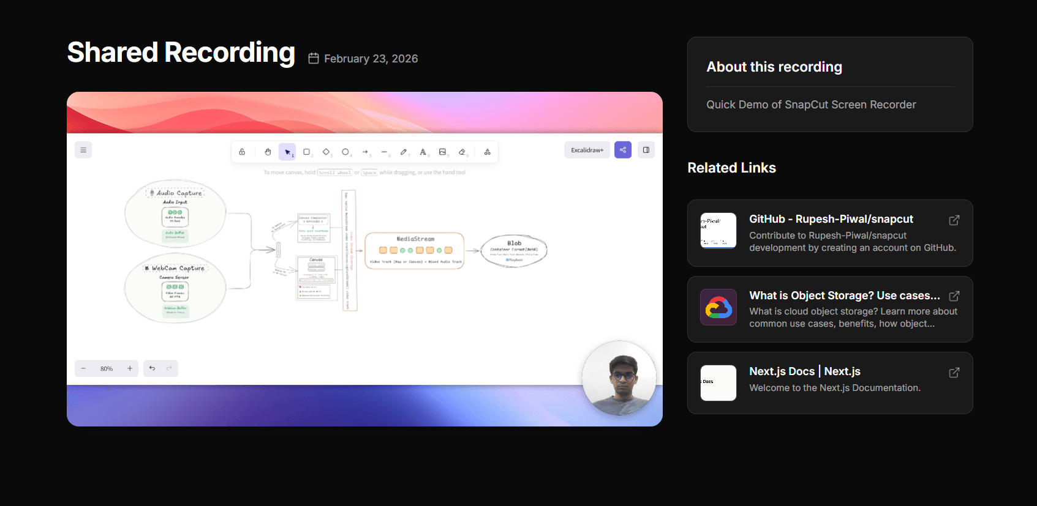
Task: Click the Excalidraw+ button
Action: click(x=587, y=150)
